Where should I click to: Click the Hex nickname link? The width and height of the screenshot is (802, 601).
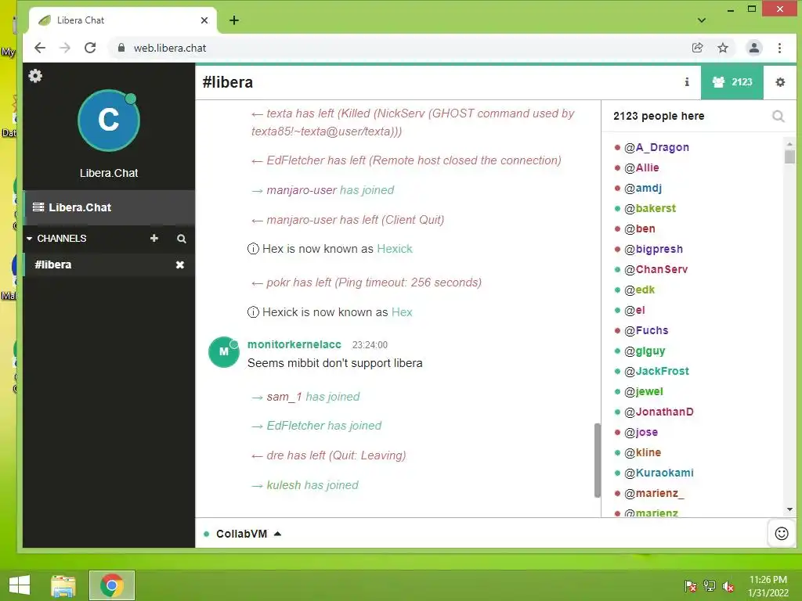[402, 312]
